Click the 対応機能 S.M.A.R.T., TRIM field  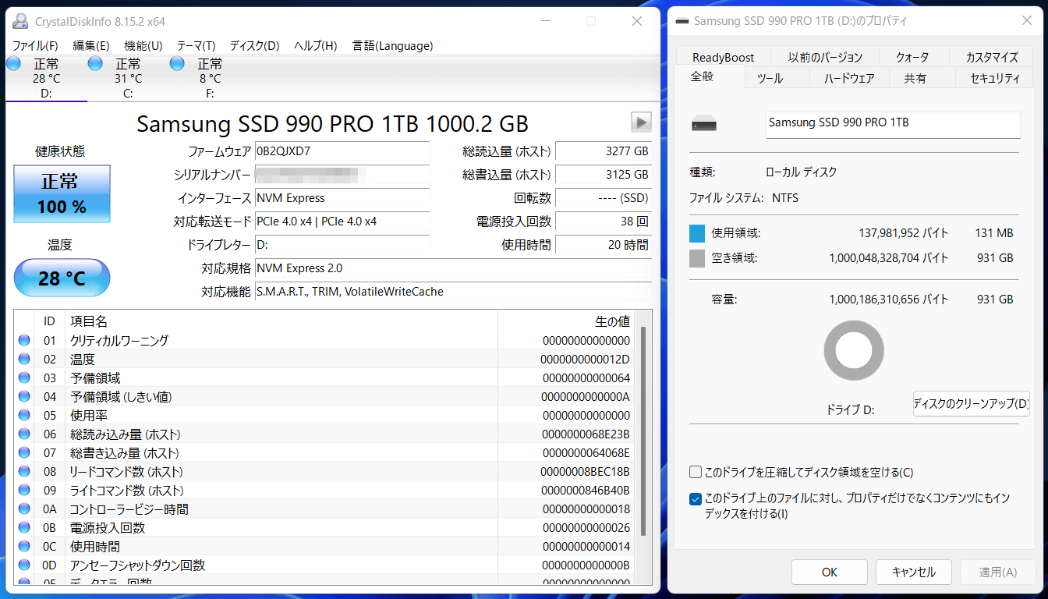pos(453,292)
